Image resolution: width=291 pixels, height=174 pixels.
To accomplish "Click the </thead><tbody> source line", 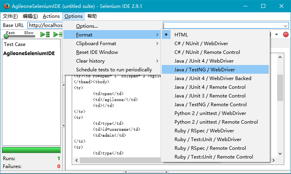I will (92, 82).
